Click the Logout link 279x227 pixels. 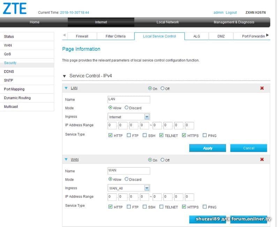click(x=231, y=13)
